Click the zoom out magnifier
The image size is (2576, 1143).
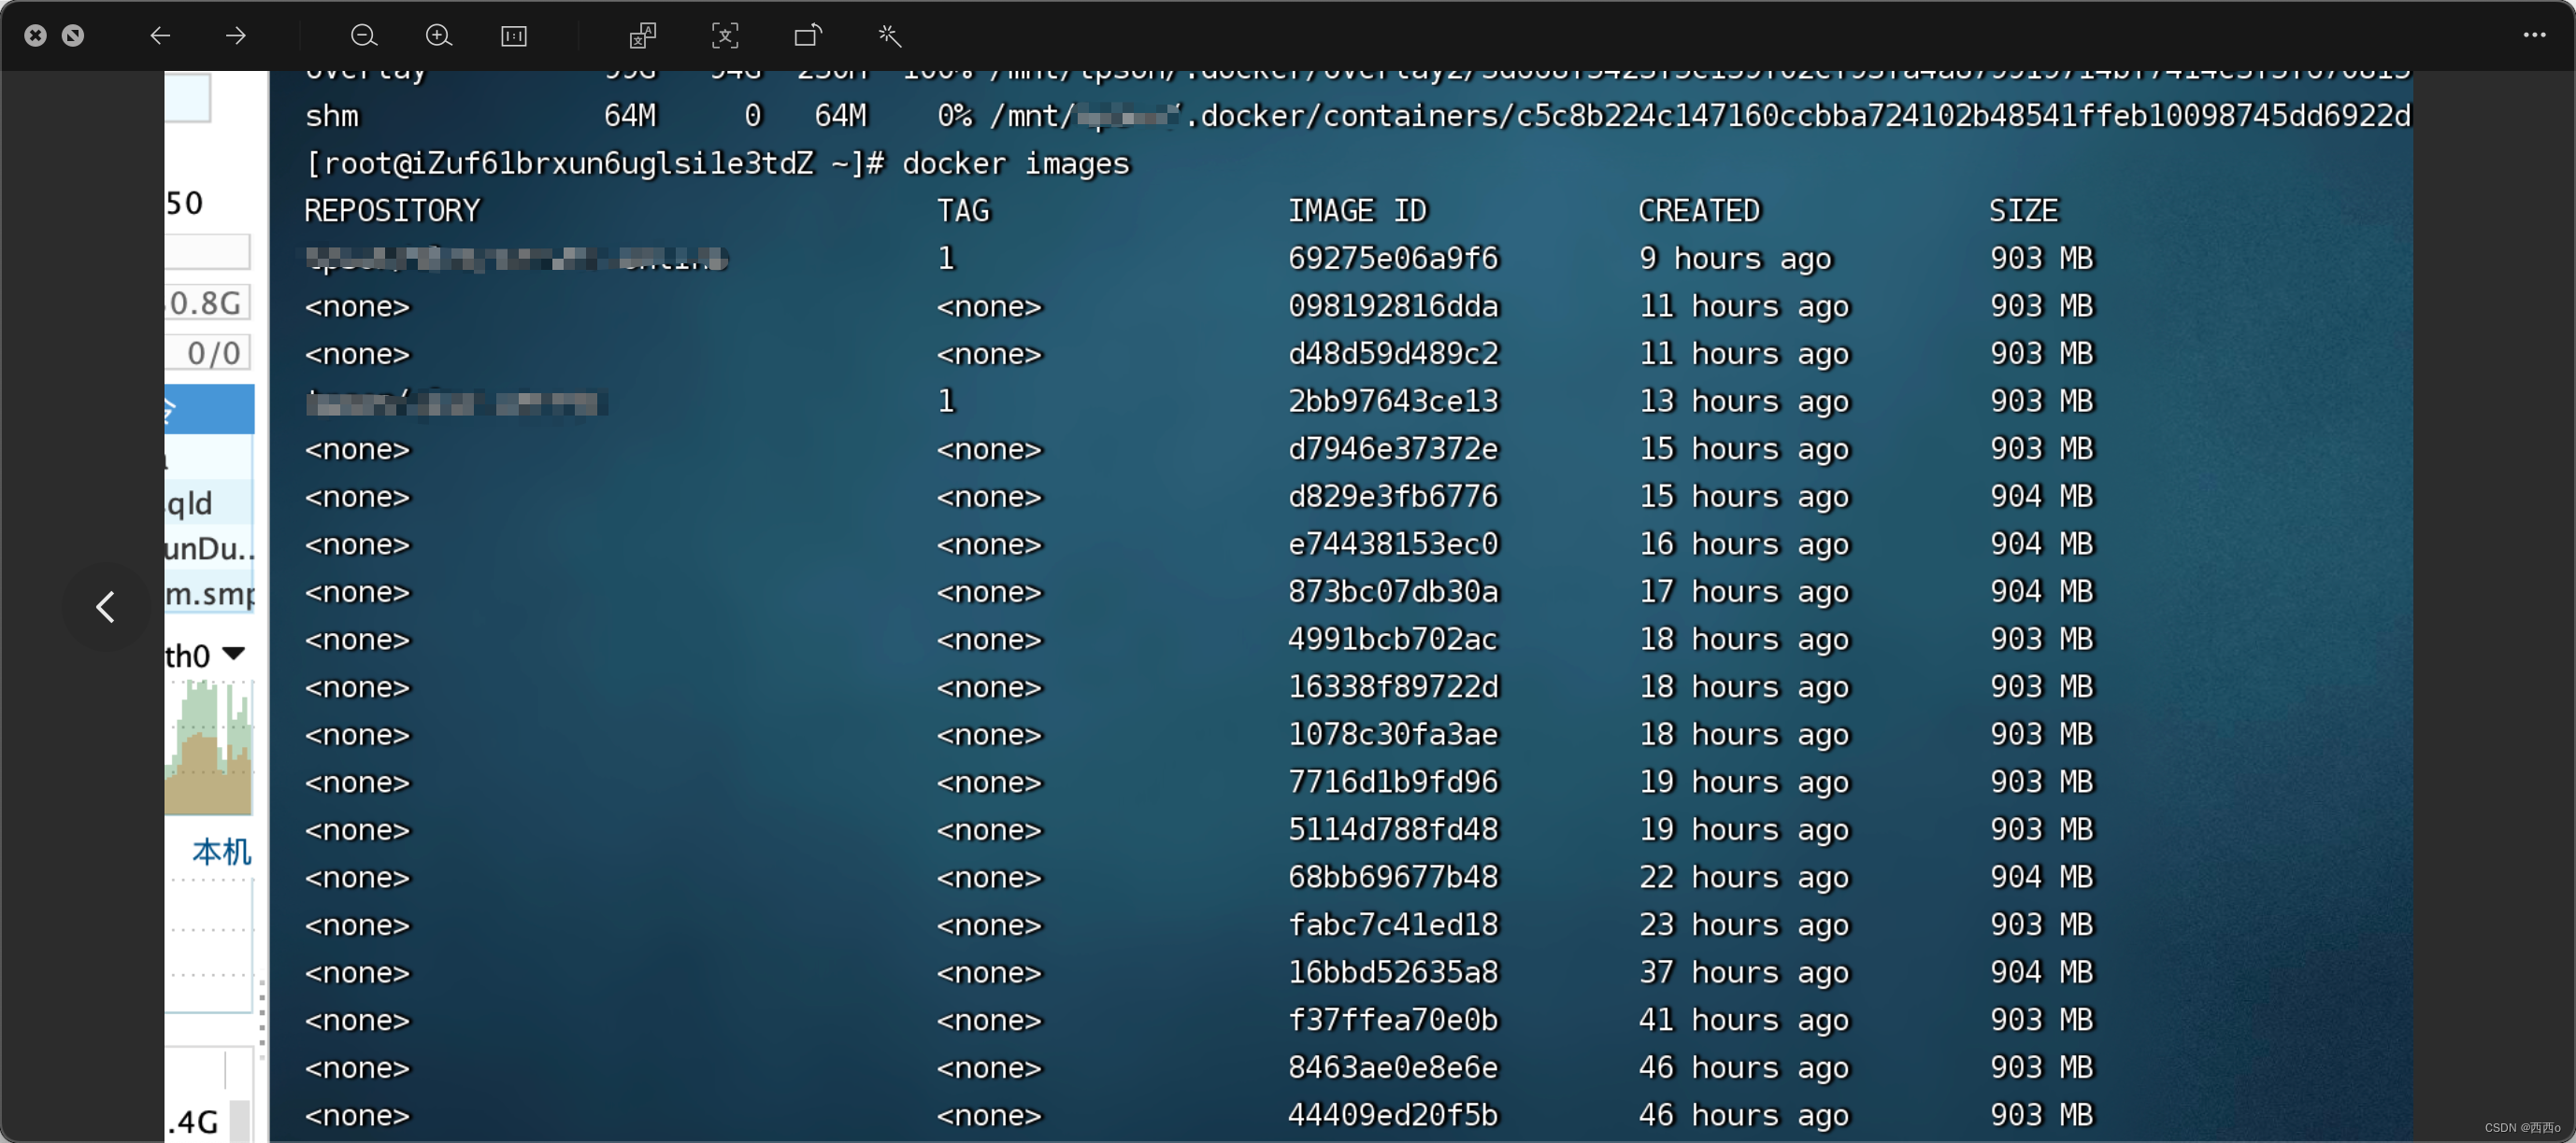click(364, 36)
